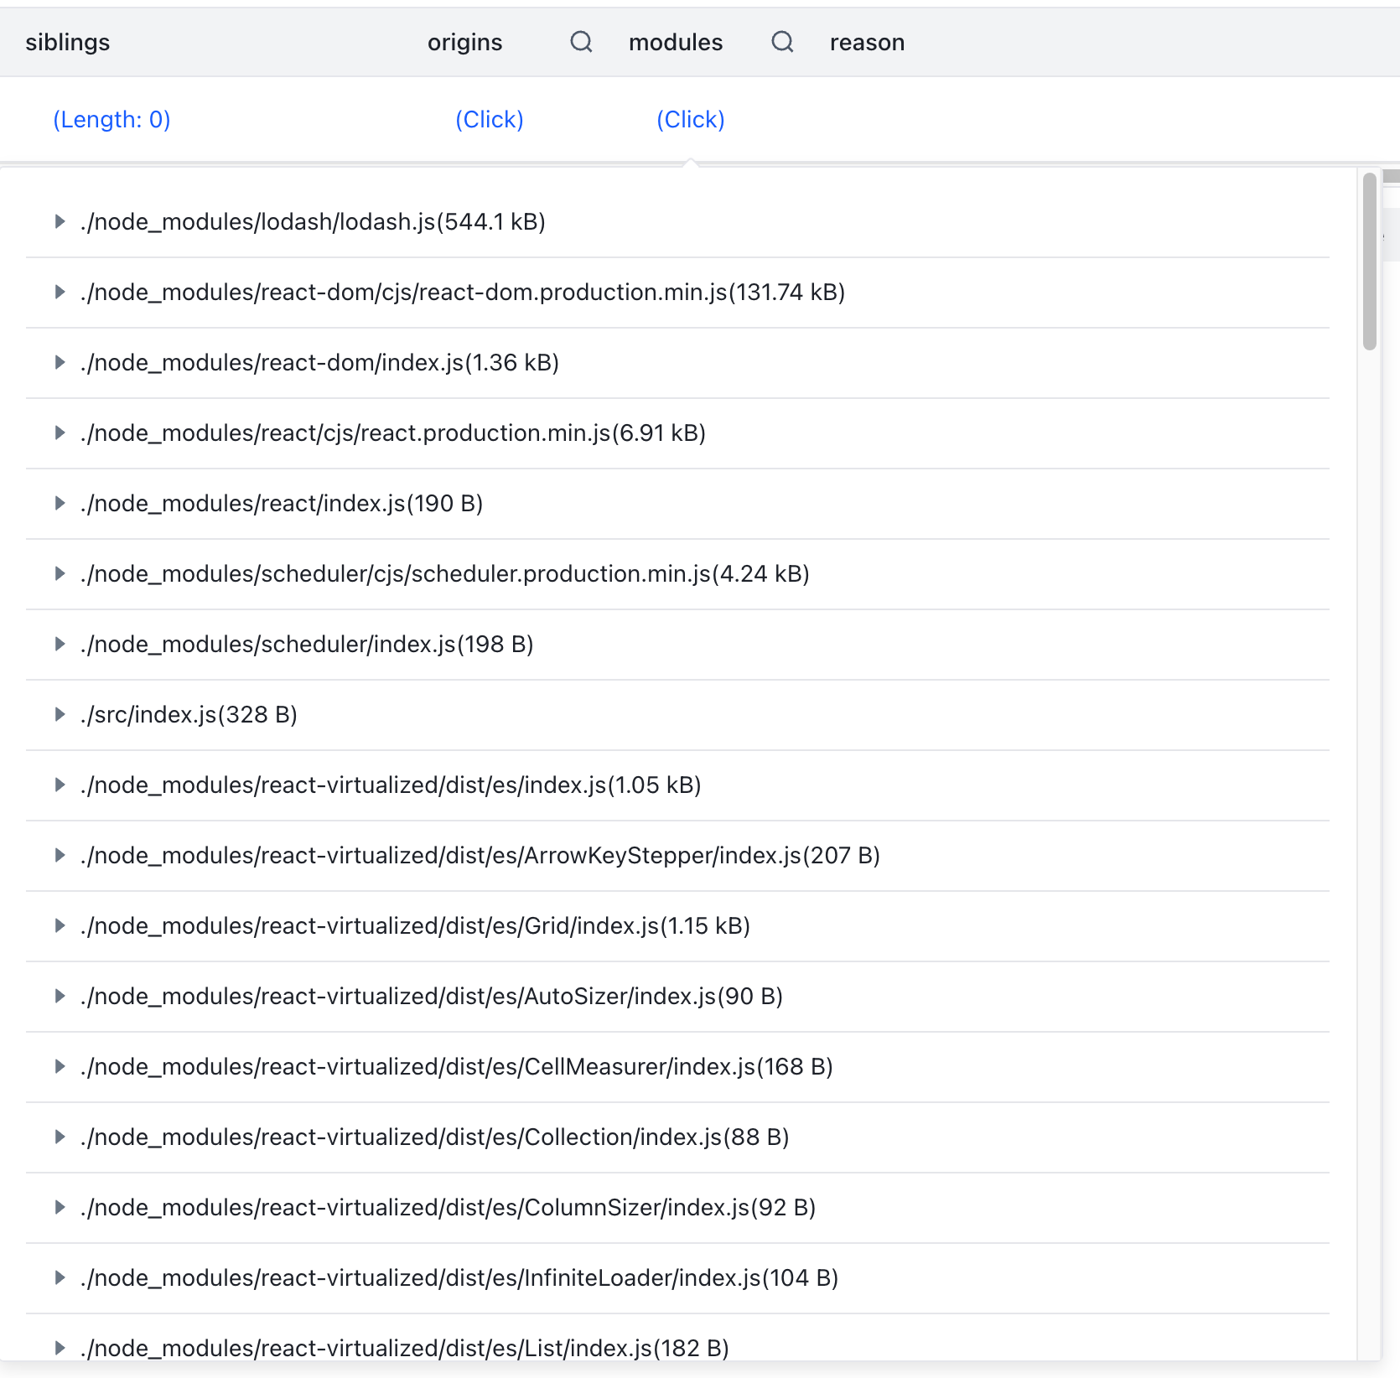The width and height of the screenshot is (1400, 1378).
Task: Expand the ColumnSizer/index.js row arrow
Action: [x=60, y=1207]
